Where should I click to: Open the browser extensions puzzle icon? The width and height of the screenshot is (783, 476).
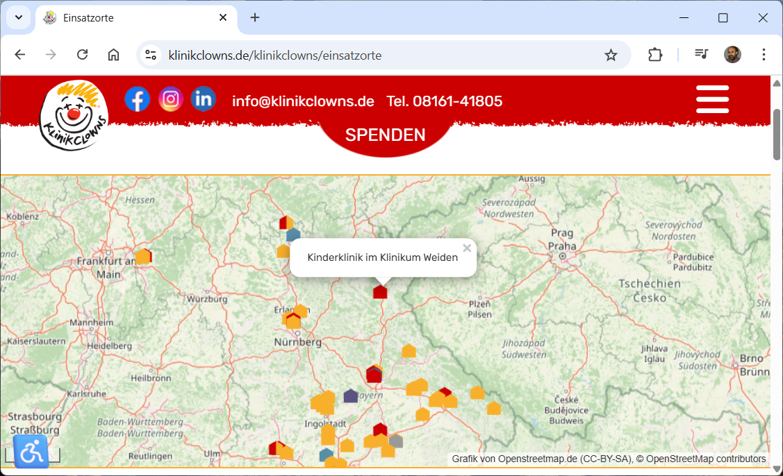point(654,55)
